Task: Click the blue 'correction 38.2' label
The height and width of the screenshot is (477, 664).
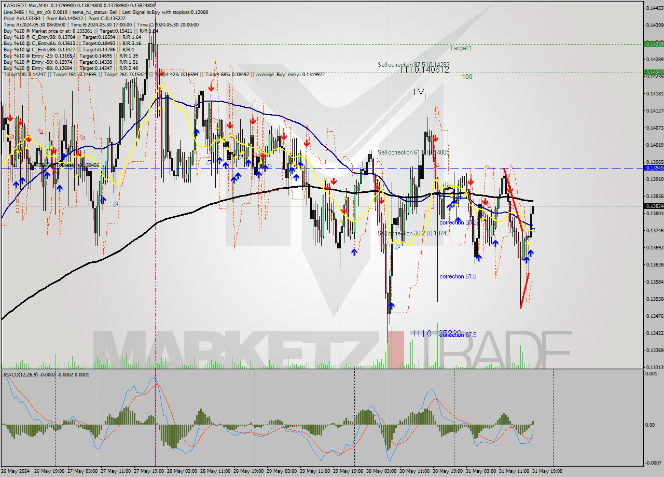Action: [458, 222]
